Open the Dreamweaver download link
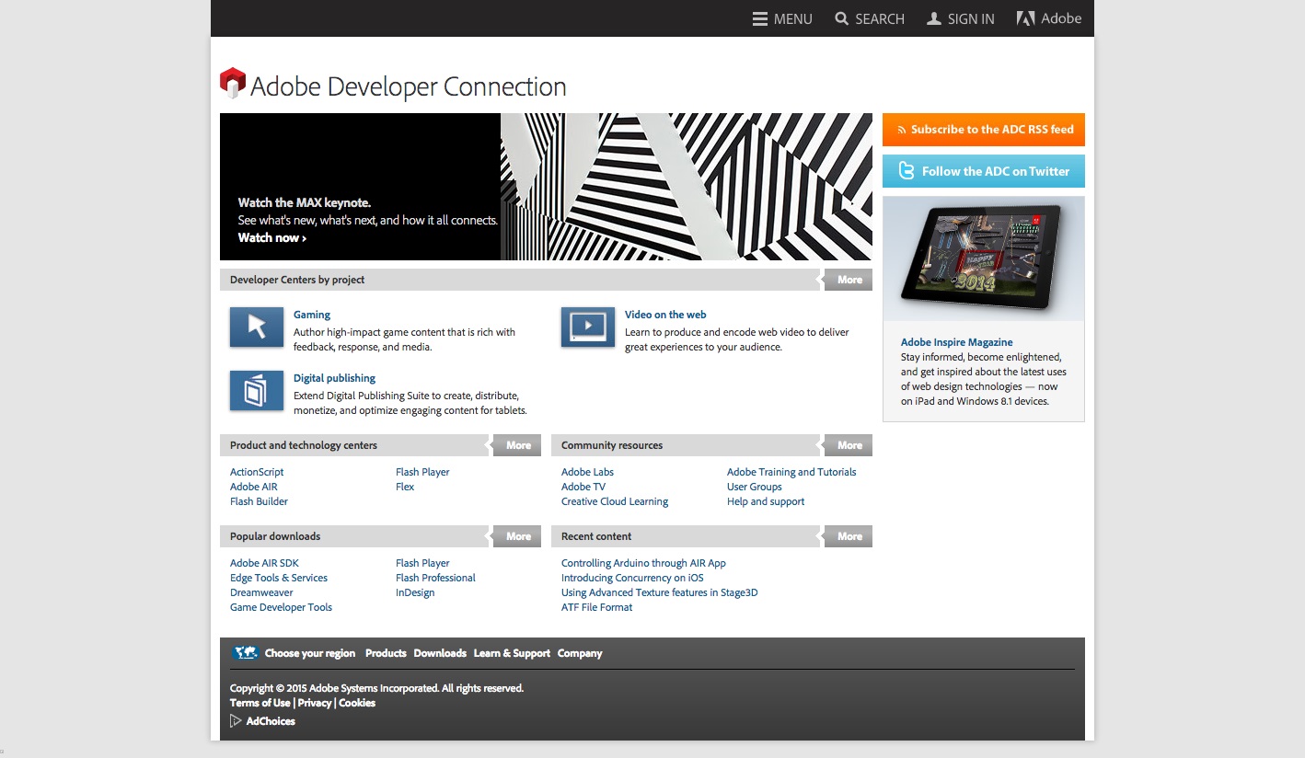The image size is (1305, 758). [x=261, y=592]
